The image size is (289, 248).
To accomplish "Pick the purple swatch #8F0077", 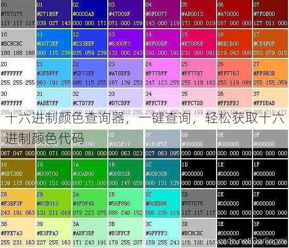I will [162, 14].
